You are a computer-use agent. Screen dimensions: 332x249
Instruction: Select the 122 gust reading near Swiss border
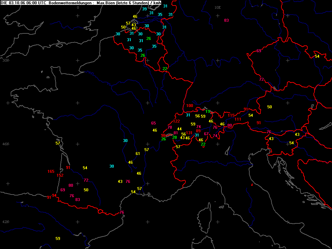point(176,121)
